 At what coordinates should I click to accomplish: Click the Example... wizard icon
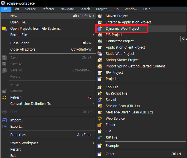100,146
